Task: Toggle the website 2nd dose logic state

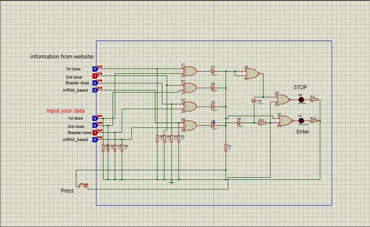Action: (95, 76)
